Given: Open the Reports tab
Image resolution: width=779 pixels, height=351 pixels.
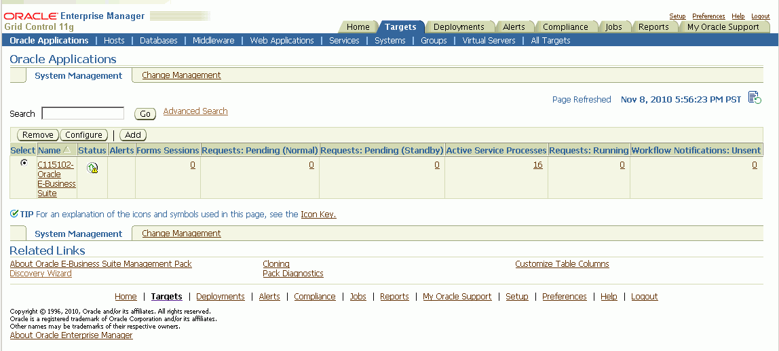Looking at the screenshot, I should click(x=653, y=27).
